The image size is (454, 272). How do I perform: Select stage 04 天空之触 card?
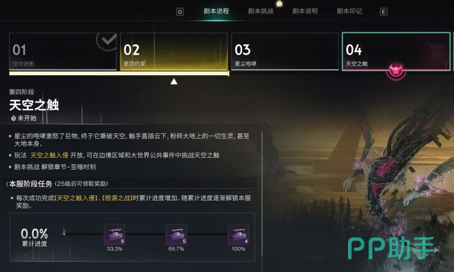pos(396,51)
